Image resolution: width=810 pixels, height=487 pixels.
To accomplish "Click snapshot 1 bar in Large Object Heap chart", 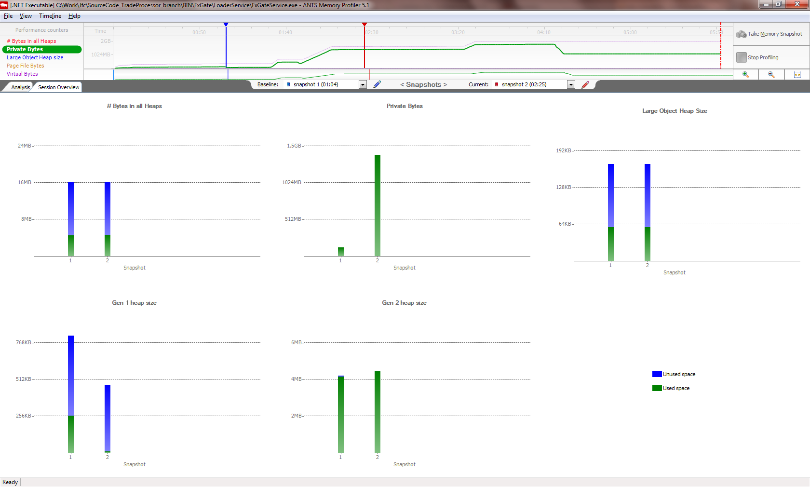I will pyautogui.click(x=611, y=212).
